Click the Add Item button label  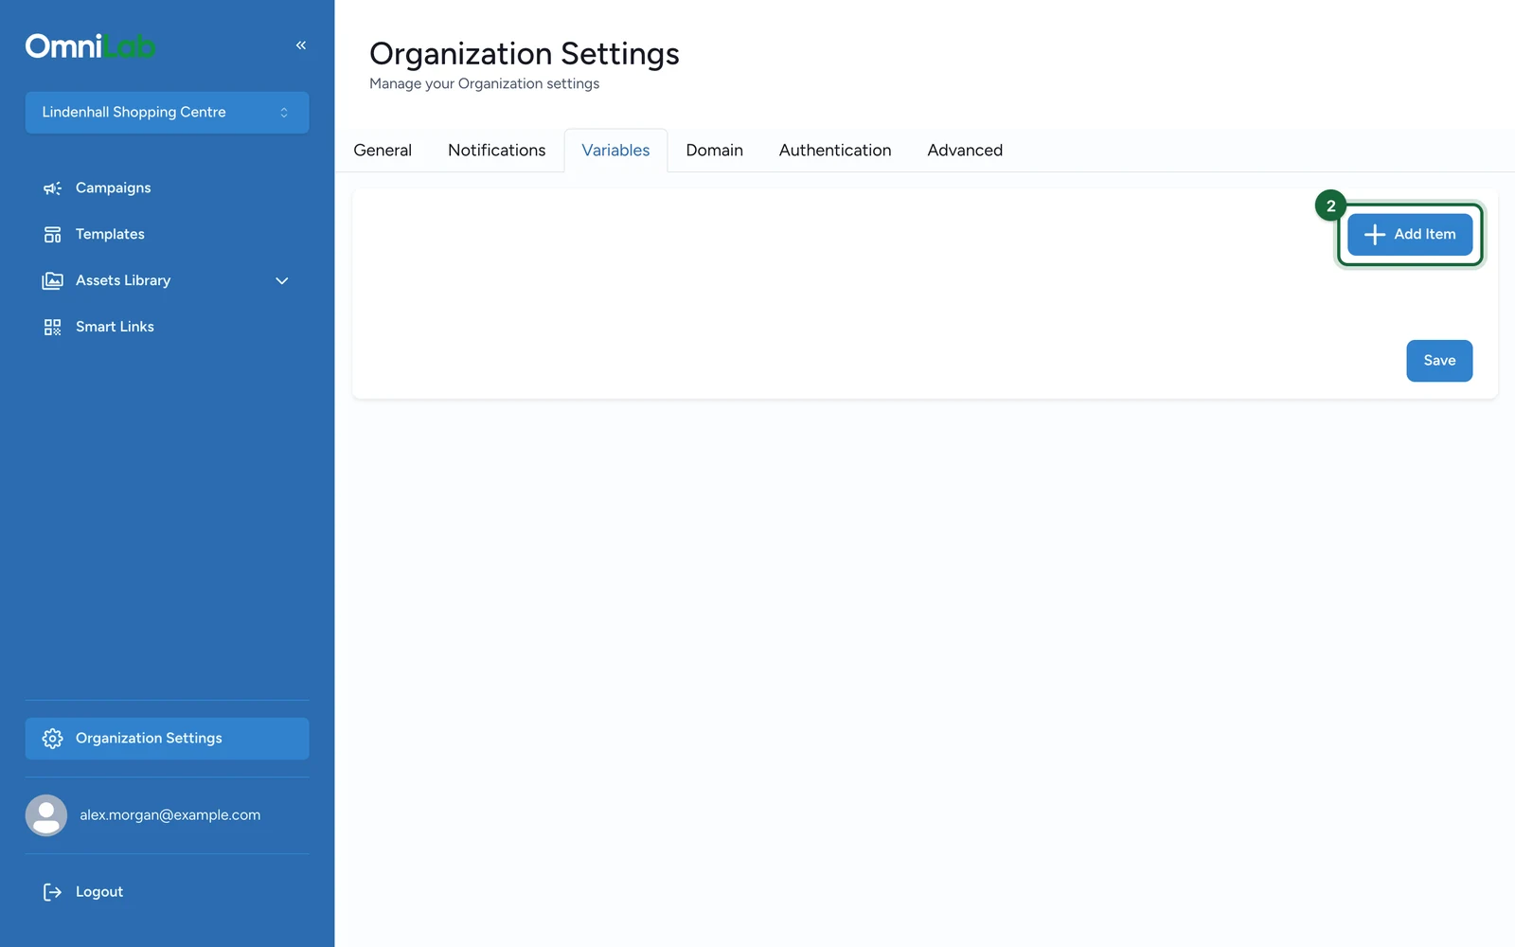(1425, 234)
